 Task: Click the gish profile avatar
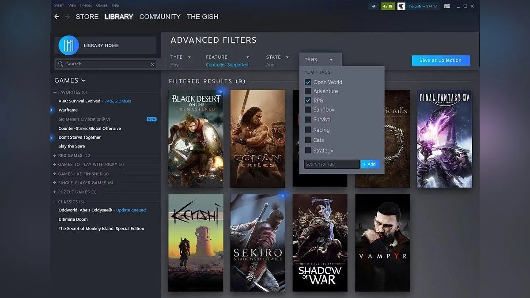pos(401,6)
